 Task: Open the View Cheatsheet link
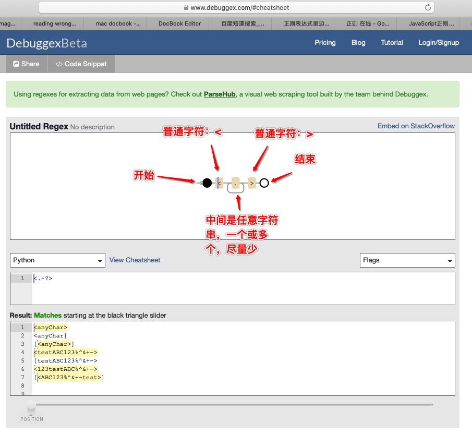coord(135,260)
